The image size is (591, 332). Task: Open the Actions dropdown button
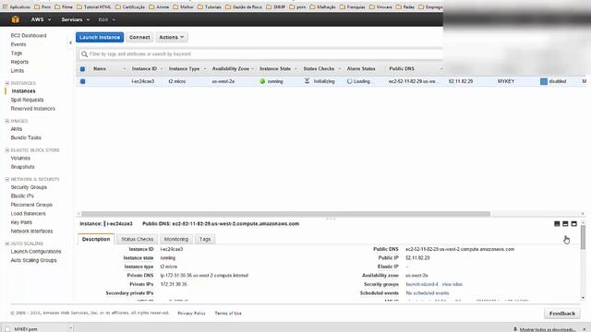(x=172, y=37)
